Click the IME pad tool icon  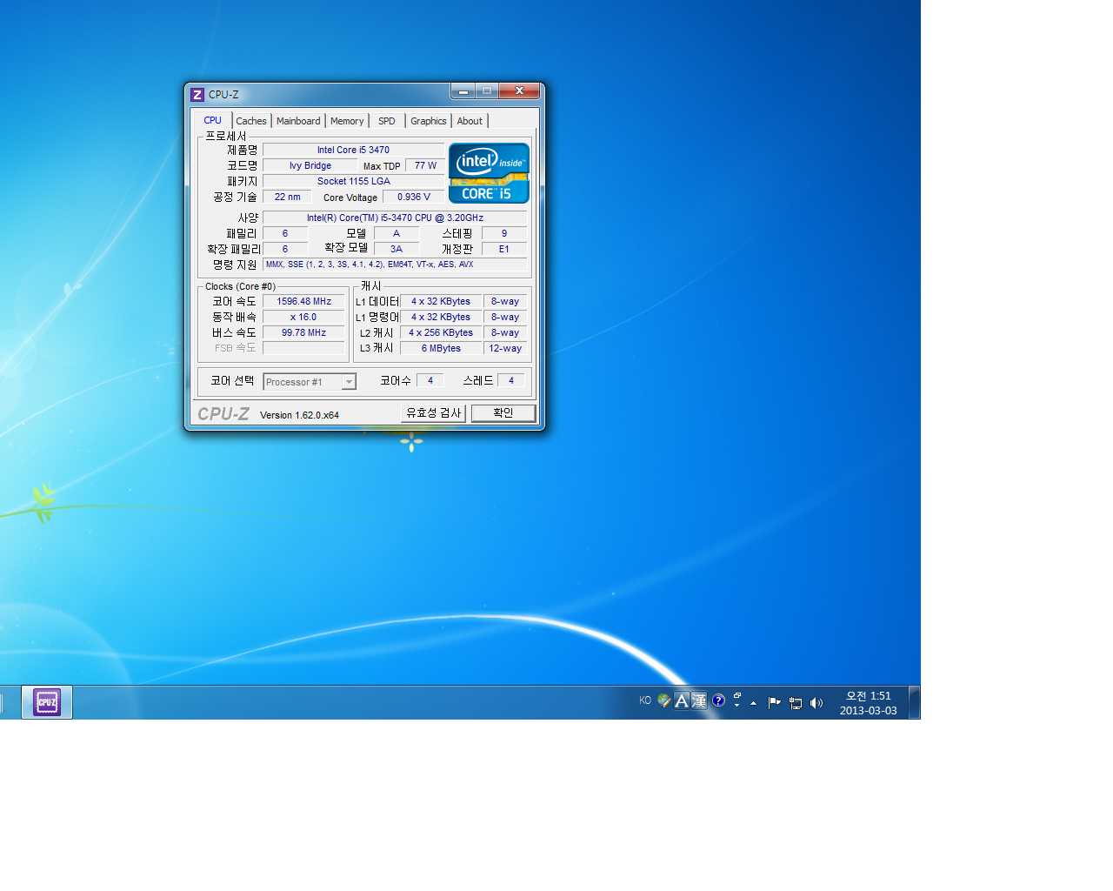pyautogui.click(x=664, y=700)
